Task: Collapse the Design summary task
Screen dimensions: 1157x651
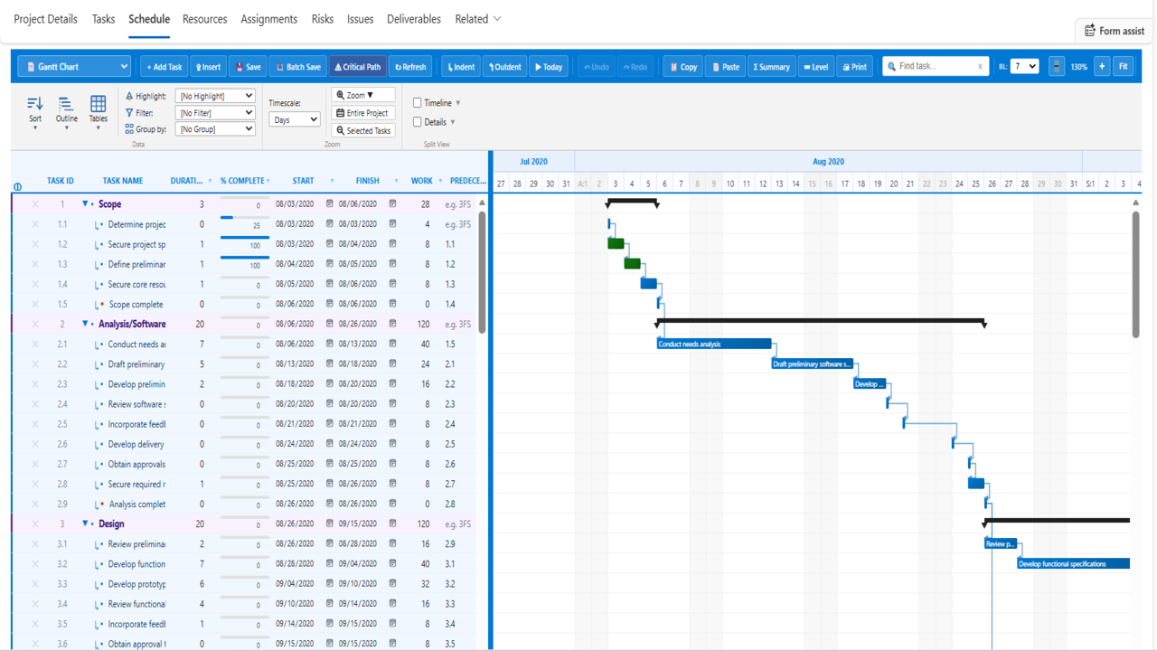Action: point(85,524)
